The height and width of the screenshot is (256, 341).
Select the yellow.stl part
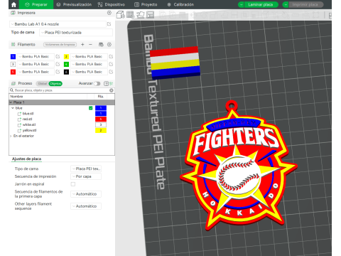coord(29,130)
